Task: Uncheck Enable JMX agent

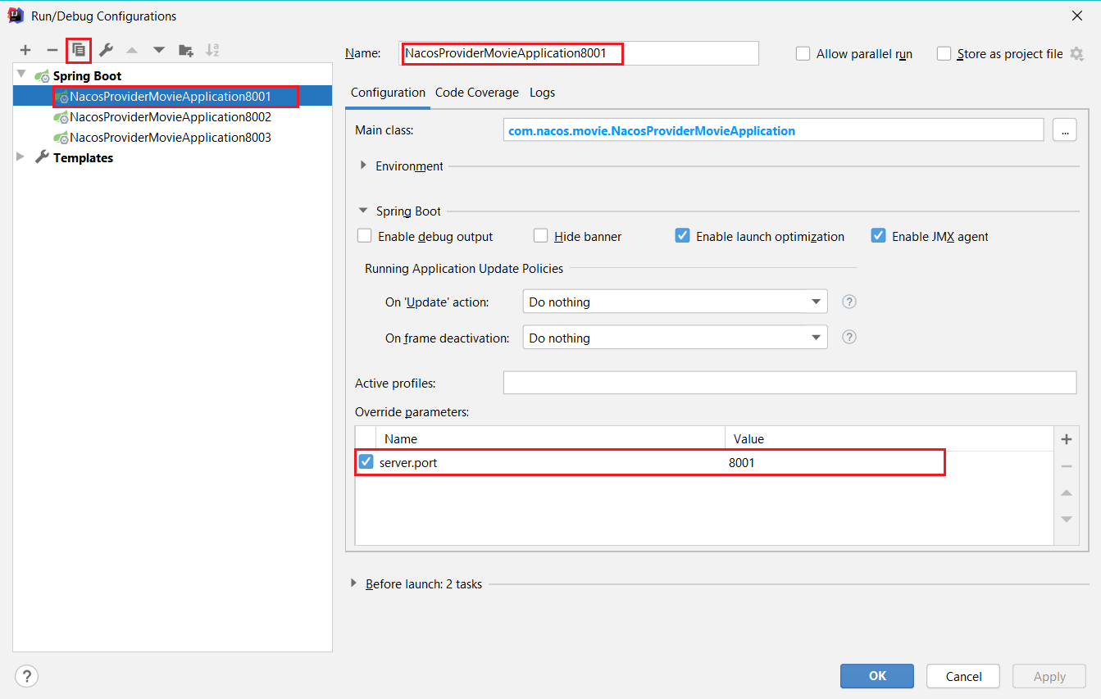Action: pos(879,236)
